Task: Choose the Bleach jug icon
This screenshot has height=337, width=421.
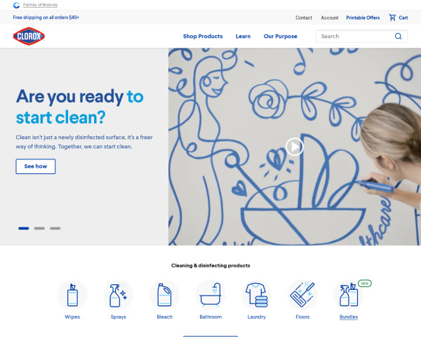Action: 164,295
